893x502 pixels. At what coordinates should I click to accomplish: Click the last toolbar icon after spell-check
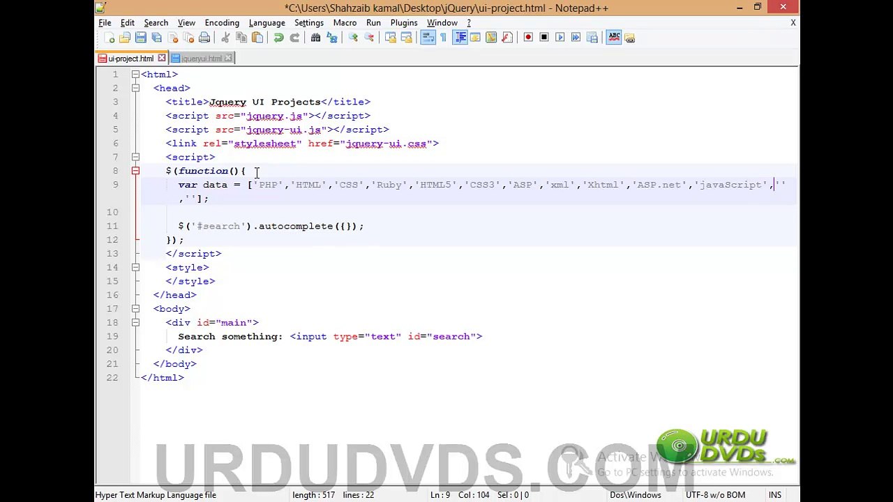[629, 38]
